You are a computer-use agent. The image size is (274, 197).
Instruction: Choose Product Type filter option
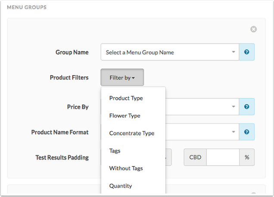click(126, 98)
